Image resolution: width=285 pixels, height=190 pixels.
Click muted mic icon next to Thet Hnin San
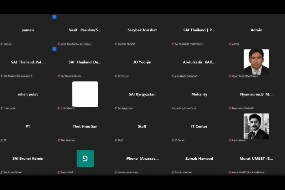(59, 140)
